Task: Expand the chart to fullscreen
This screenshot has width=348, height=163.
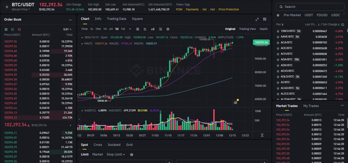Action: [257, 19]
